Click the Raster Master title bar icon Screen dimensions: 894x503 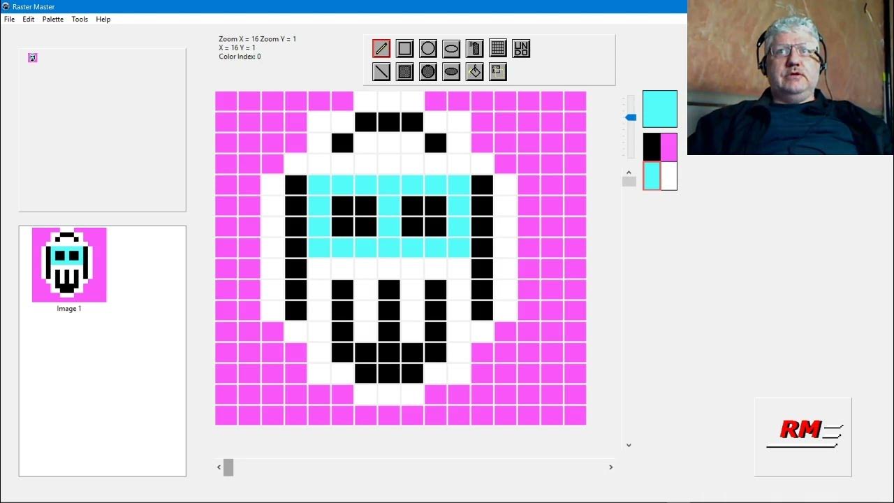[x=6, y=6]
